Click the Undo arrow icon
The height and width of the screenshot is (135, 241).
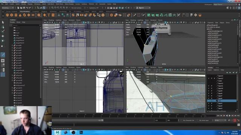[27, 7]
